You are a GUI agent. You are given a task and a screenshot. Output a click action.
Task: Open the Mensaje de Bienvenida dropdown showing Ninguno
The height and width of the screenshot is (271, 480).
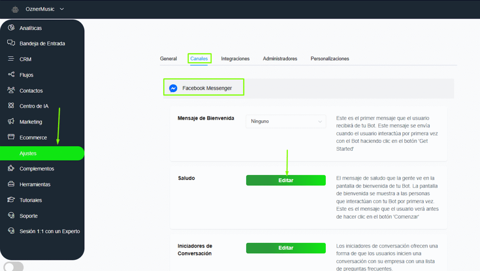coord(286,121)
